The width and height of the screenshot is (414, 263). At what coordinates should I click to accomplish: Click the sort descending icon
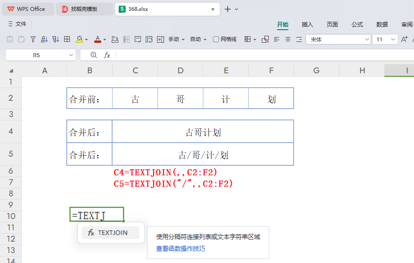(56, 39)
